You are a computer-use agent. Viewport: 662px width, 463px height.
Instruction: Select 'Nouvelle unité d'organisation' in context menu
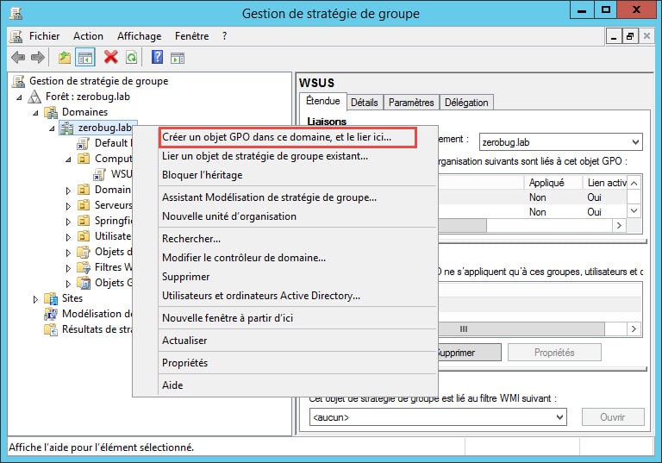(x=228, y=216)
